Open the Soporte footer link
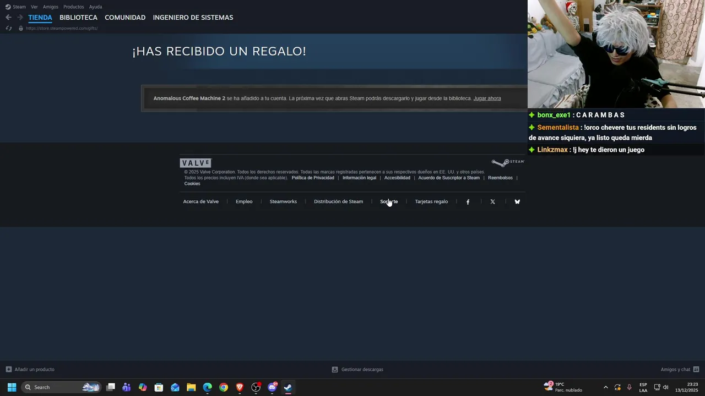 tap(389, 201)
